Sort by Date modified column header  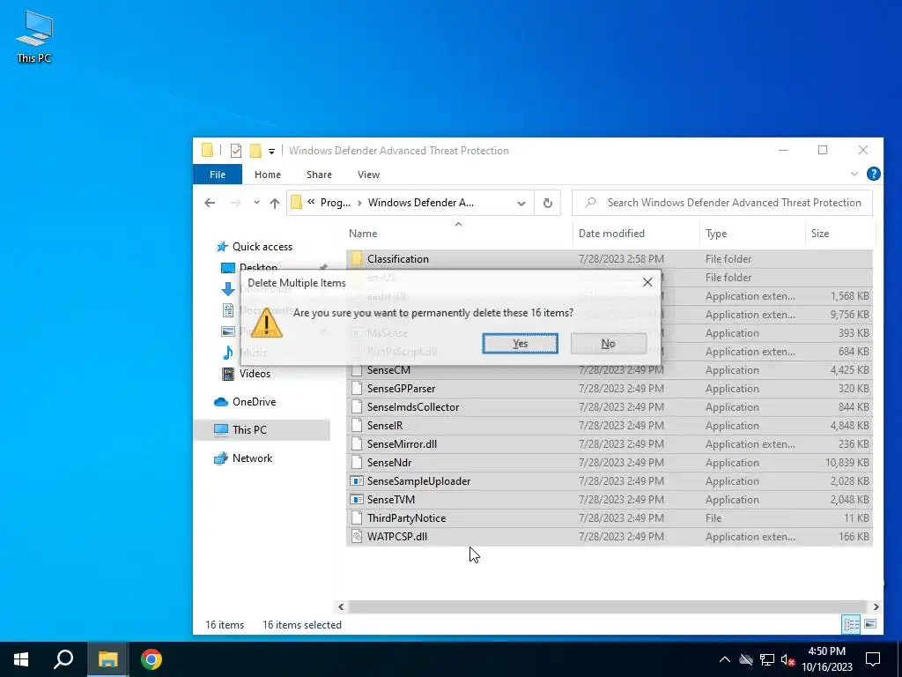click(x=611, y=233)
